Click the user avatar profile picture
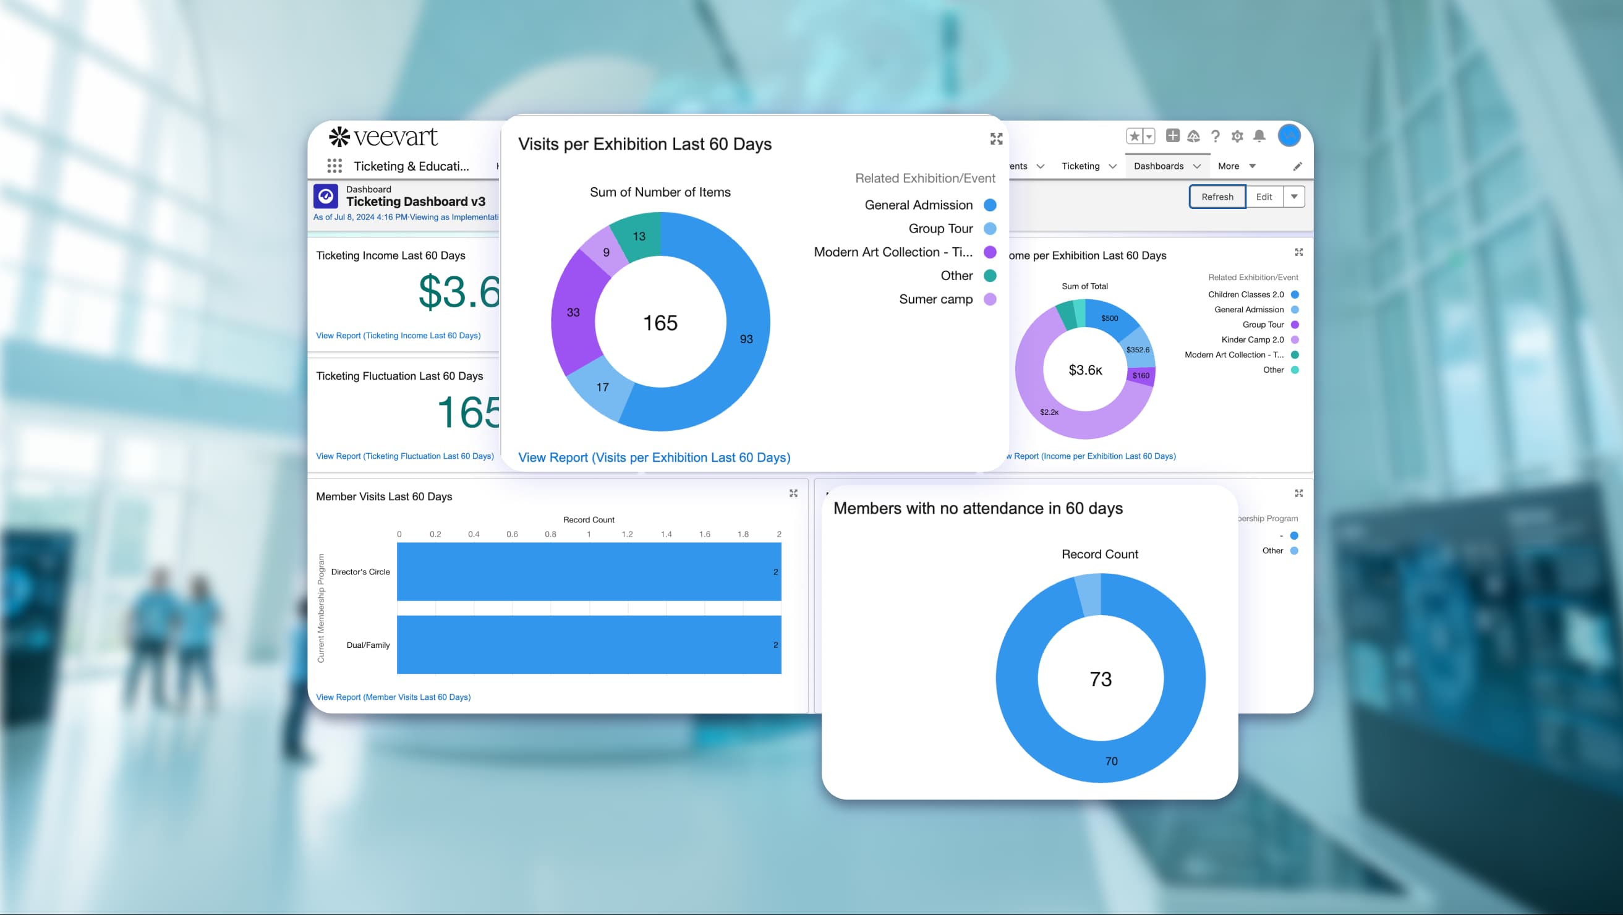Viewport: 1623px width, 915px height. 1290,135
